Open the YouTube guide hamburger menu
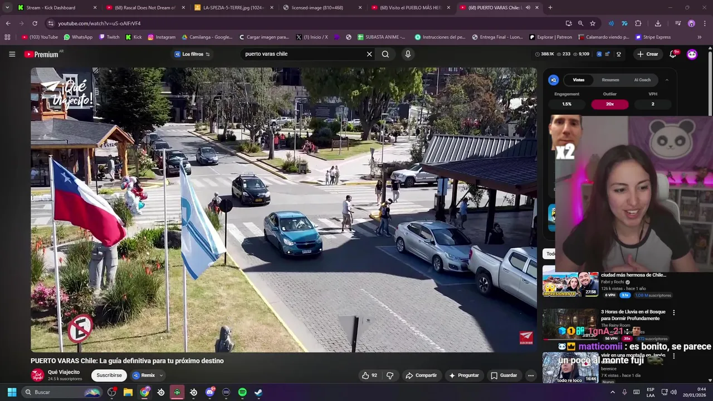The height and width of the screenshot is (401, 713). [12, 54]
